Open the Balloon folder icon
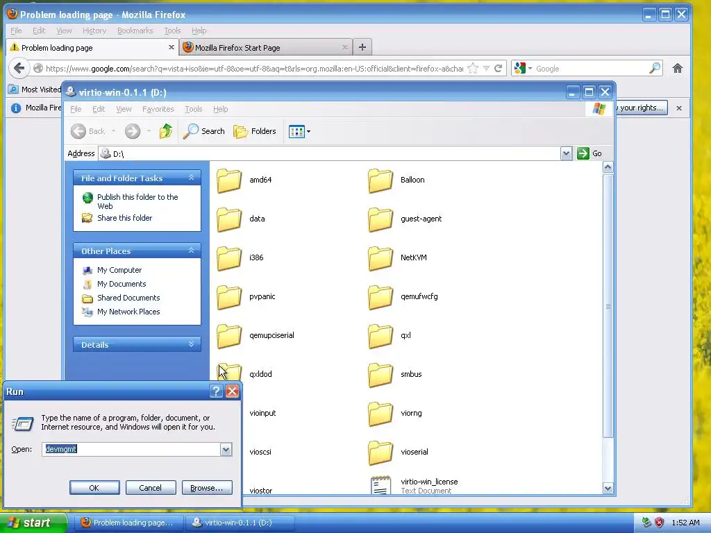The image size is (711, 533). [x=380, y=180]
